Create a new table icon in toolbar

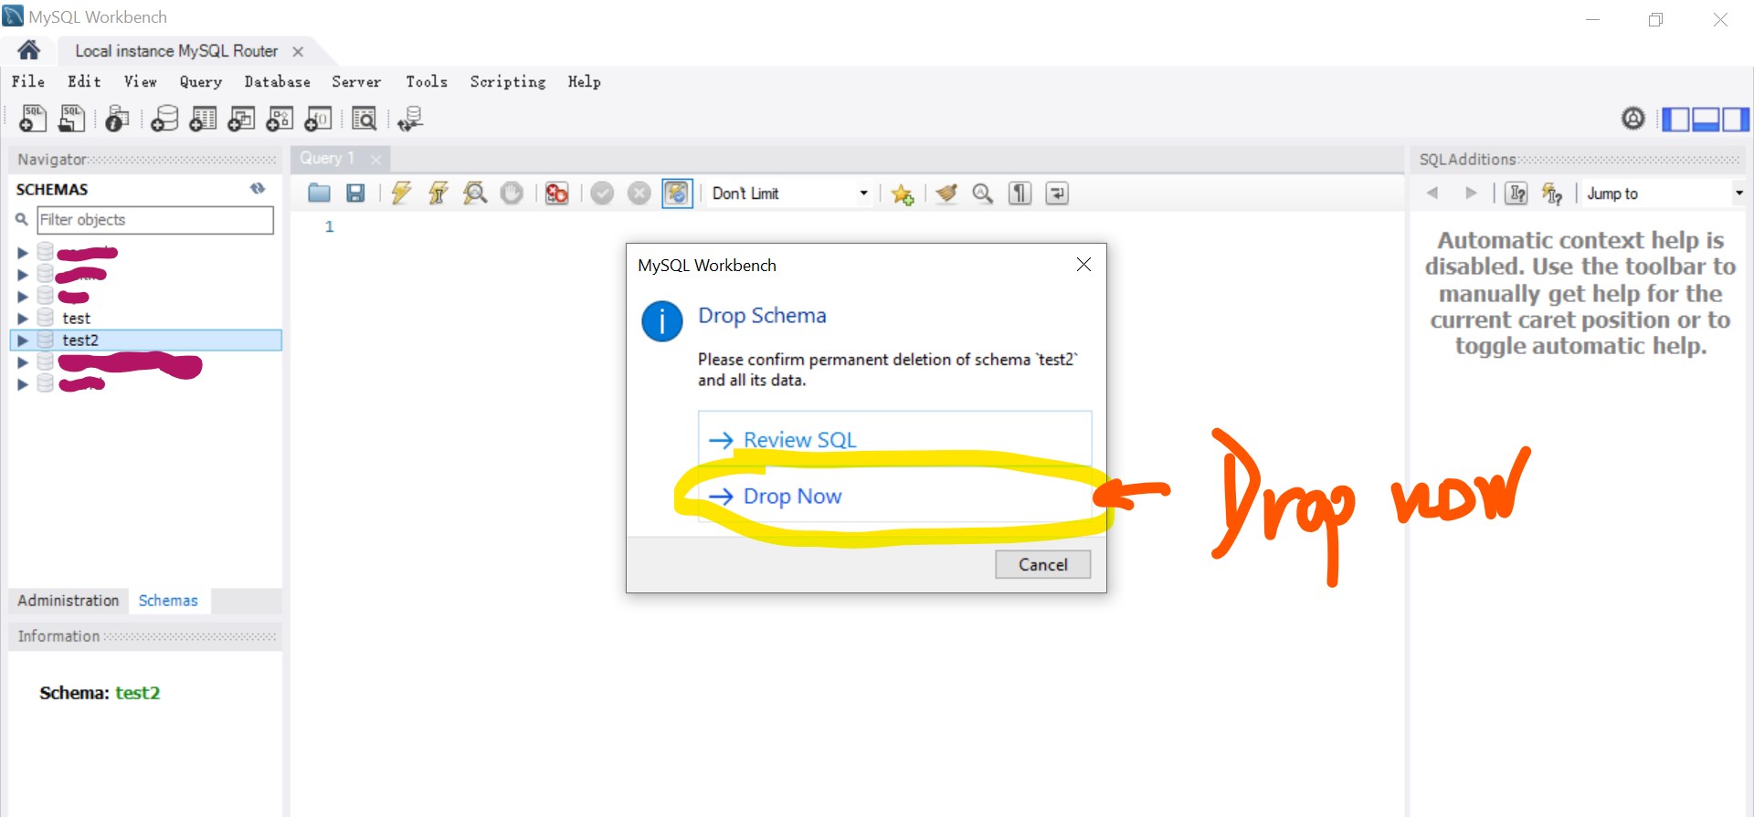(x=203, y=119)
